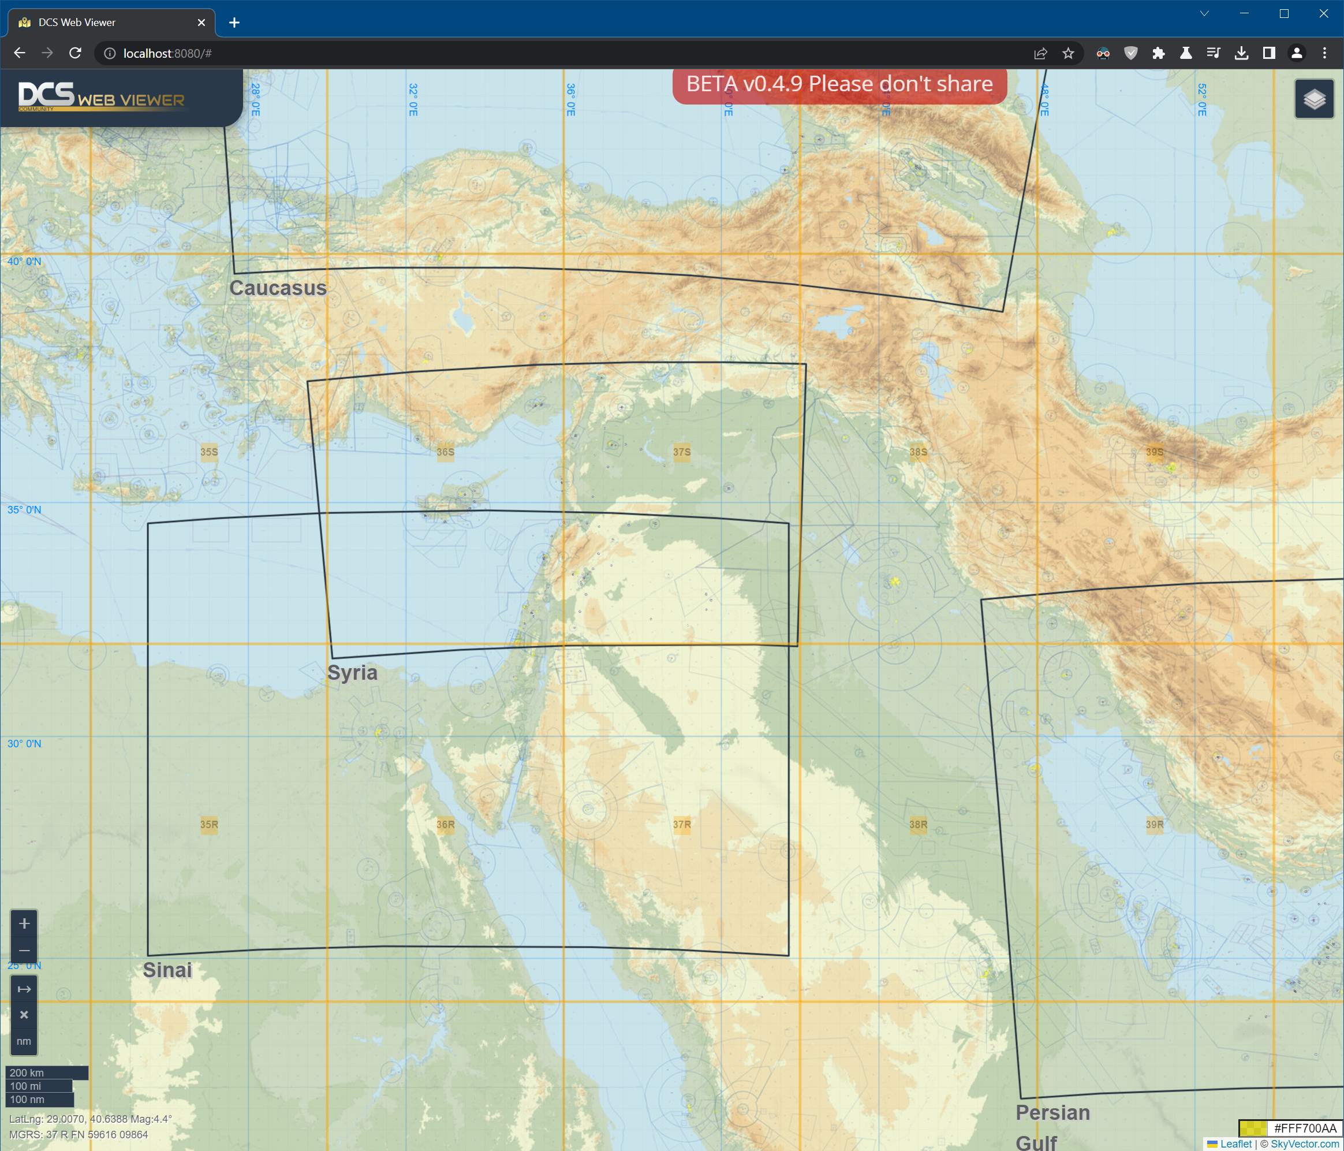This screenshot has height=1151, width=1344.
Task: Click the 36R MGRS grid label
Action: [x=445, y=825]
